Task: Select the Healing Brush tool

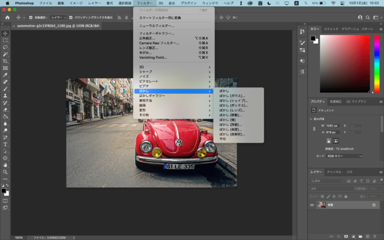Action: point(5,82)
